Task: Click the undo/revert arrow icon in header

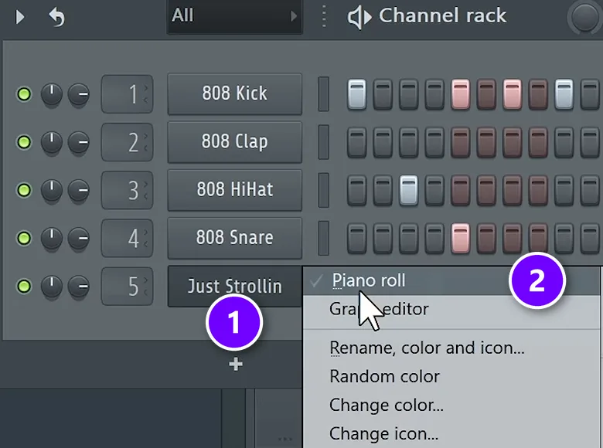Action: tap(56, 17)
